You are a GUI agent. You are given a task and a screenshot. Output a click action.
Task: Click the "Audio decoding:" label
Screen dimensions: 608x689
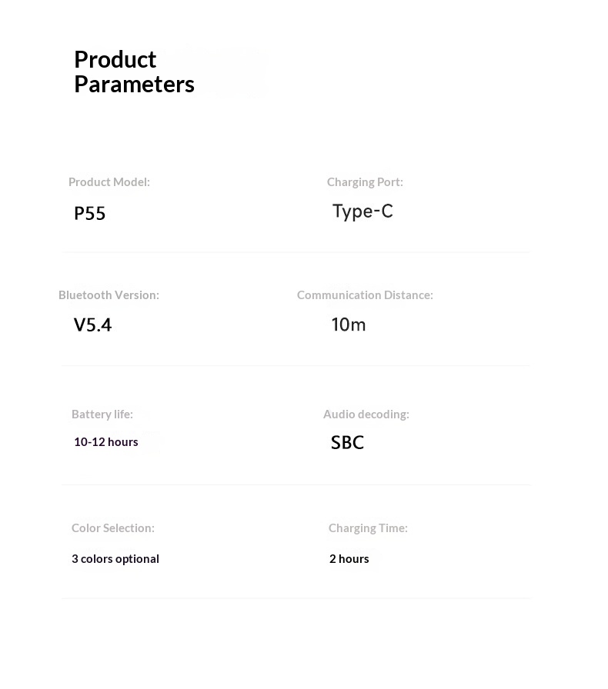tap(366, 414)
